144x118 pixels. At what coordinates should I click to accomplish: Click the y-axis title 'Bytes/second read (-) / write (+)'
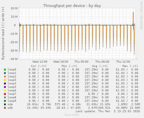[x=3, y=33]
